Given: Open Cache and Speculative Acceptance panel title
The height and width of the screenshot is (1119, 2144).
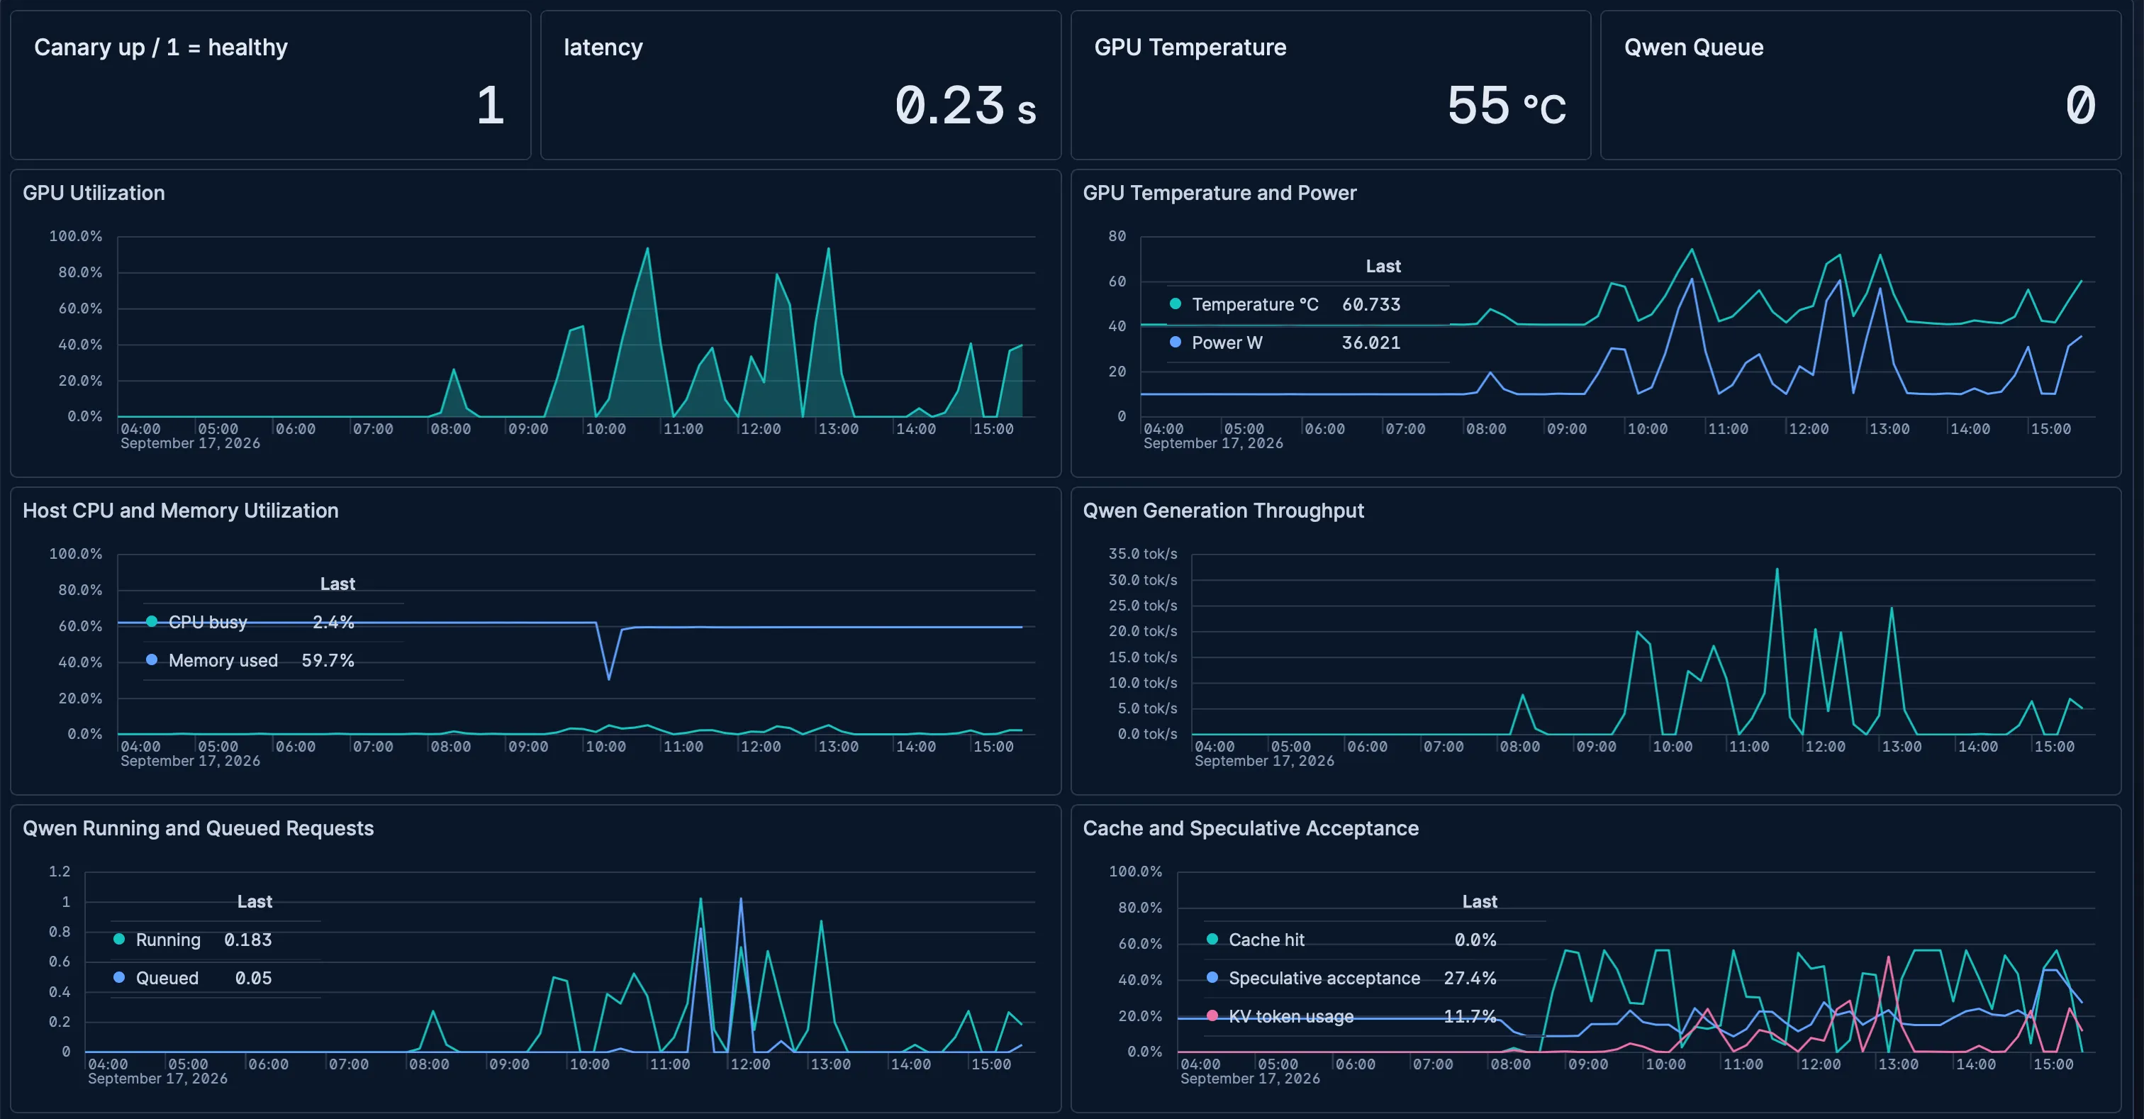Looking at the screenshot, I should pos(1251,828).
